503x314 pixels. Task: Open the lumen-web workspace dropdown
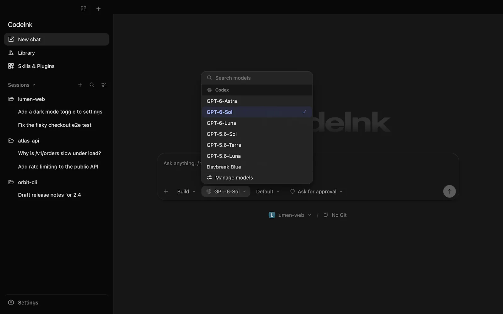(290, 215)
